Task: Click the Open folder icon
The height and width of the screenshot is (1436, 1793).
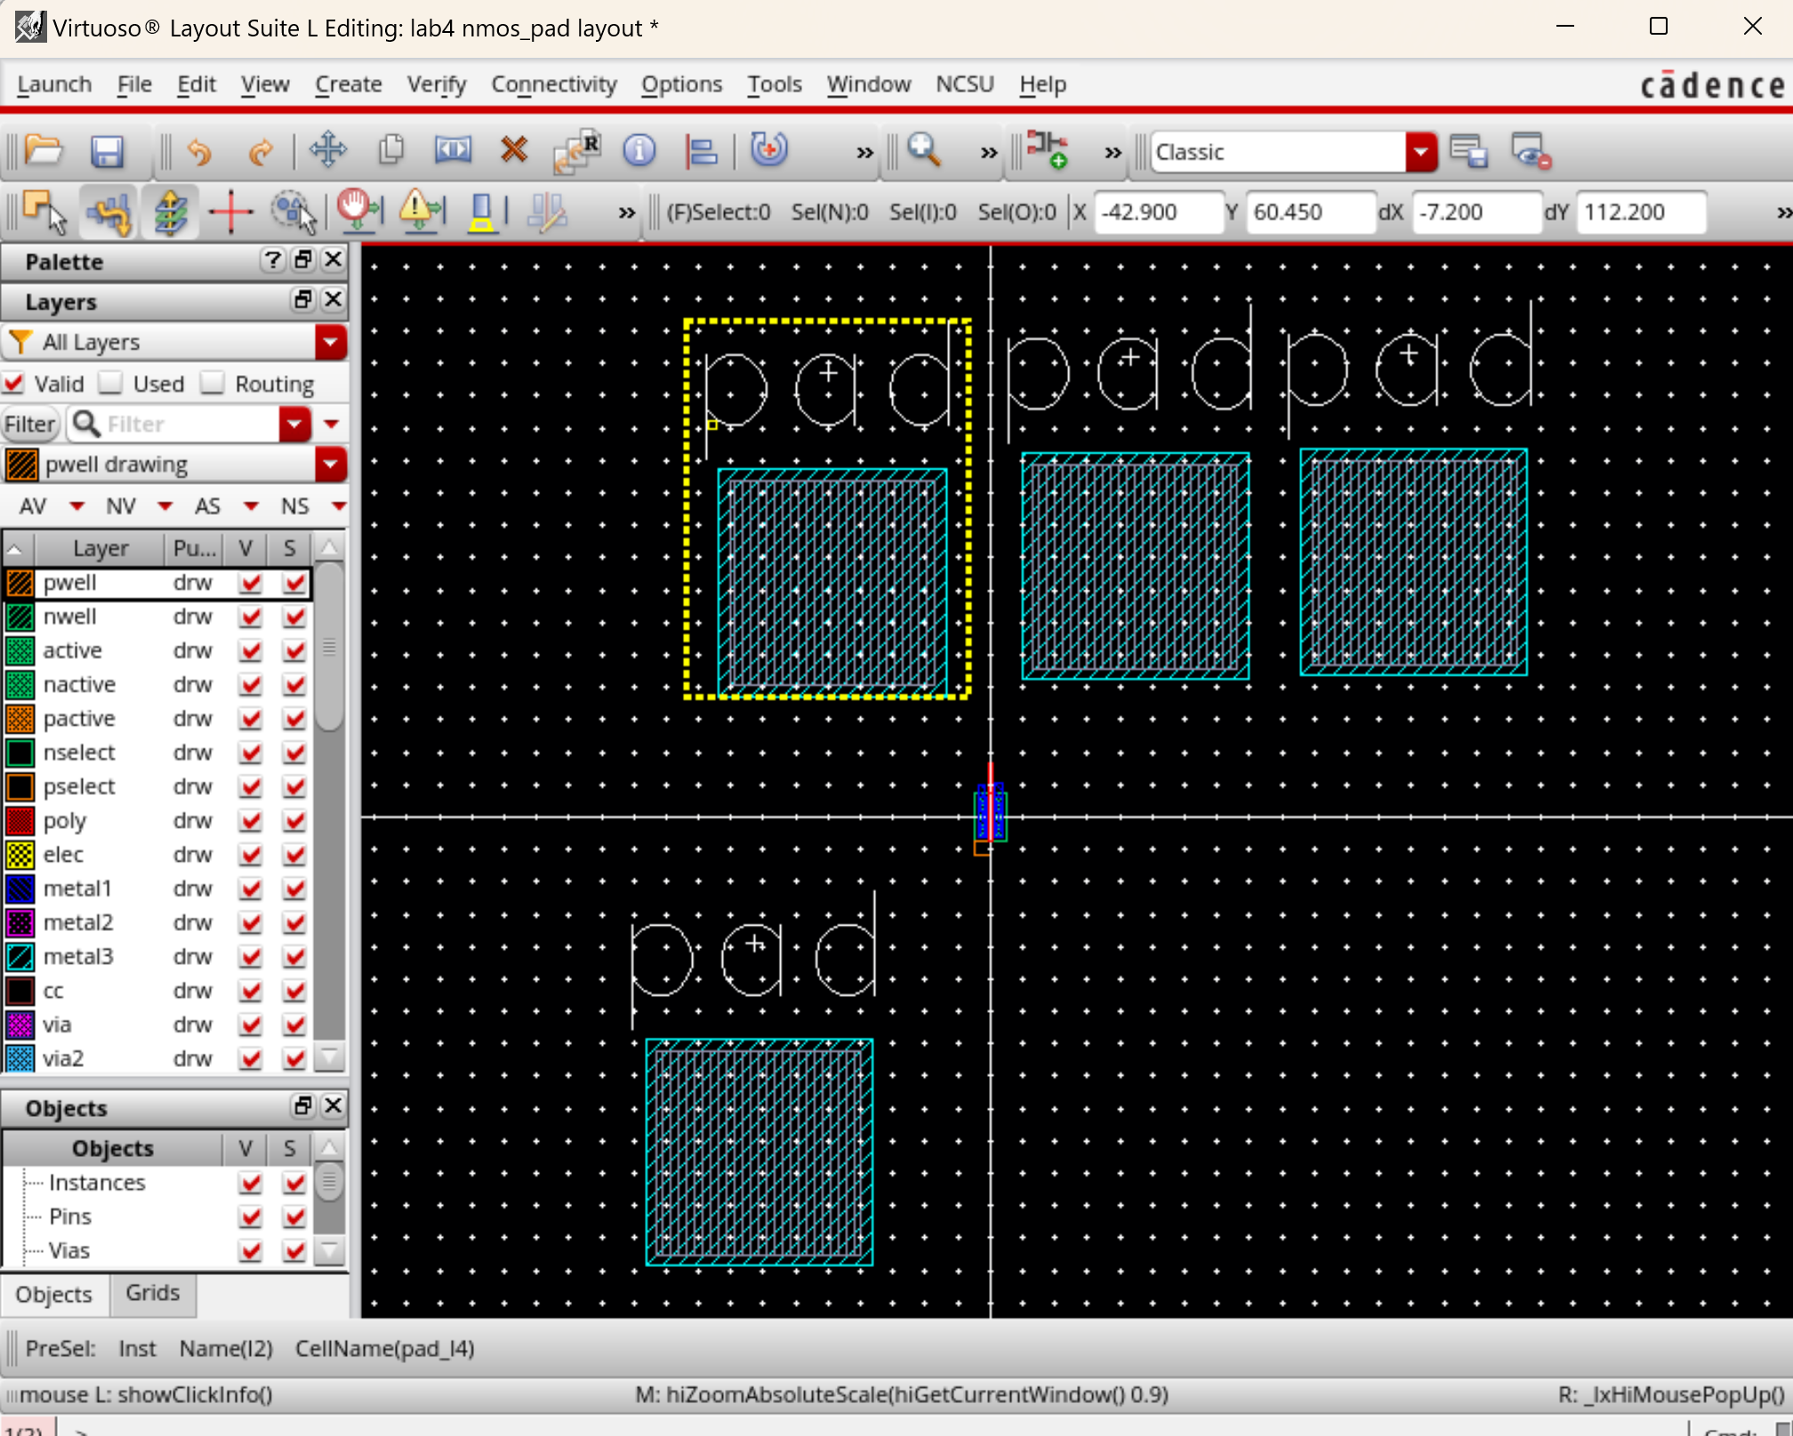Action: (44, 150)
